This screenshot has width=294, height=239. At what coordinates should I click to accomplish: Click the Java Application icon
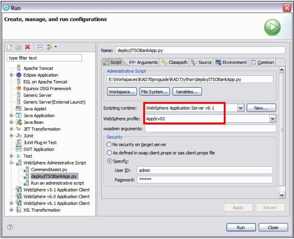point(19,115)
